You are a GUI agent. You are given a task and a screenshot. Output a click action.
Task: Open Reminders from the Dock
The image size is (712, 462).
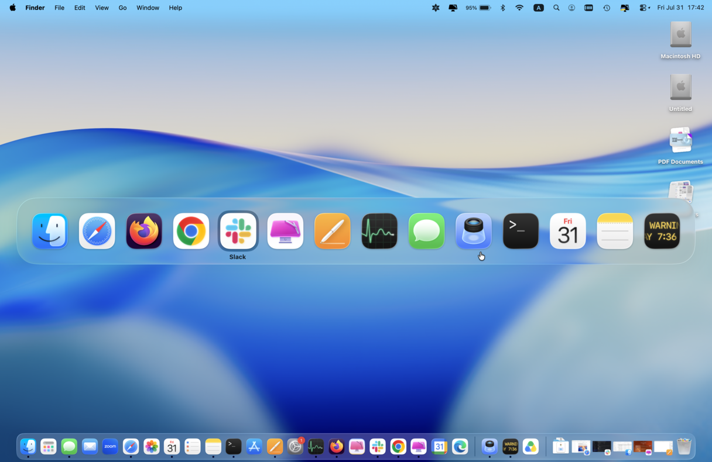click(193, 447)
